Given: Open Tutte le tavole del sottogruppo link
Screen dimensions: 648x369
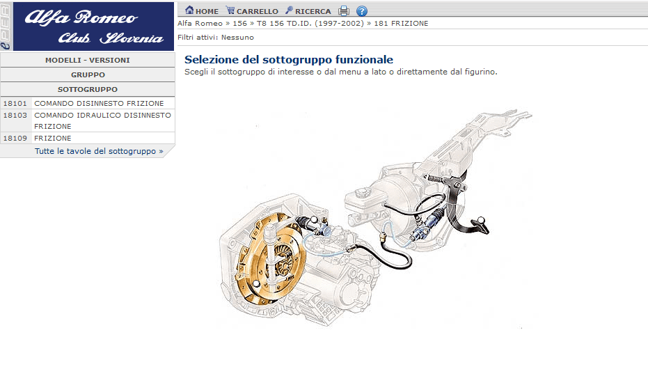Looking at the screenshot, I should point(99,151).
